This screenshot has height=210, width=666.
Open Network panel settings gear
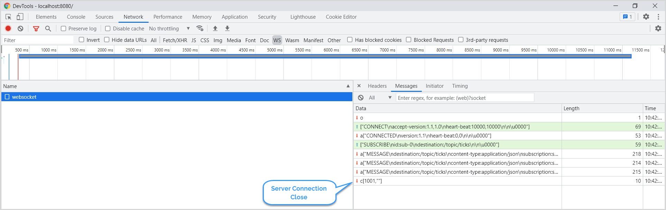[658, 28]
